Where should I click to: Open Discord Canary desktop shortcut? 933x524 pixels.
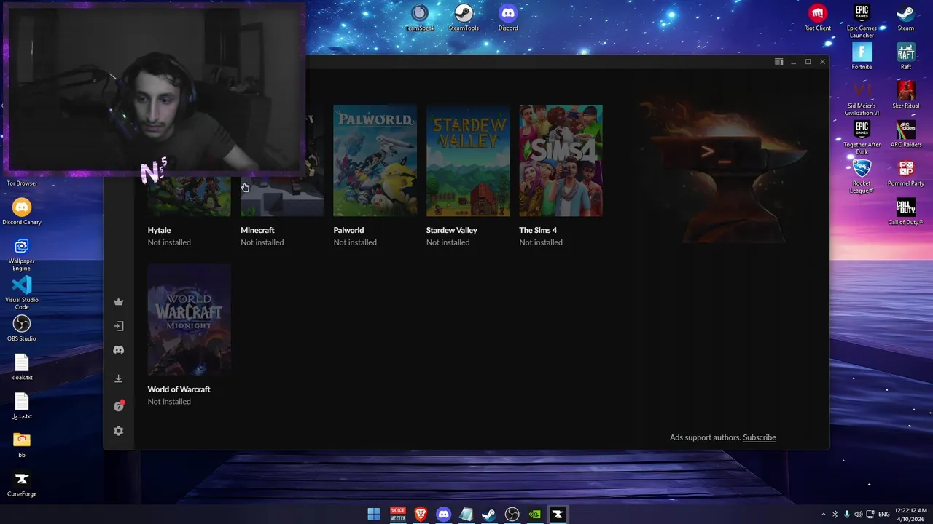pos(22,211)
